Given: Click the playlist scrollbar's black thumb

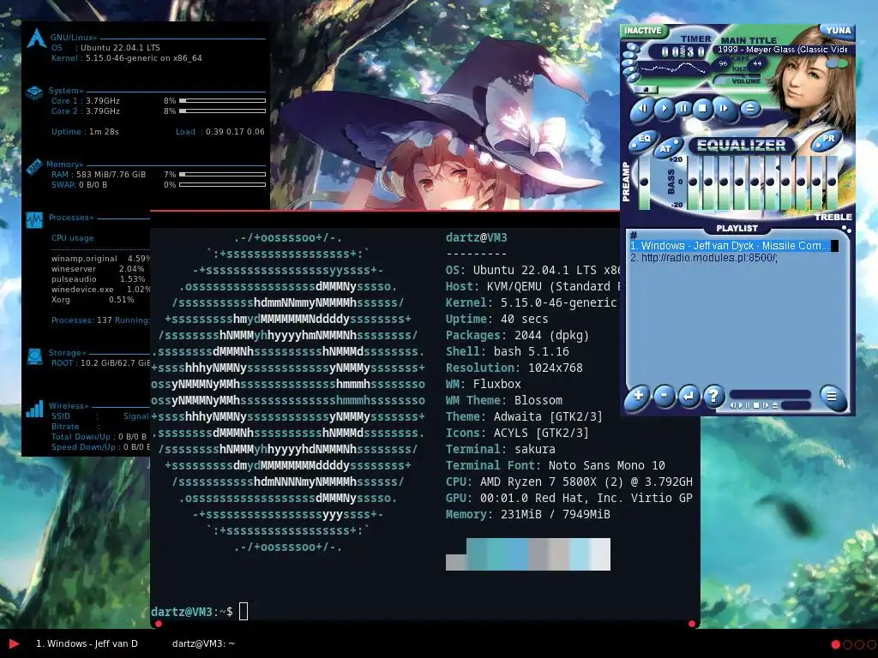Looking at the screenshot, I should (x=835, y=246).
